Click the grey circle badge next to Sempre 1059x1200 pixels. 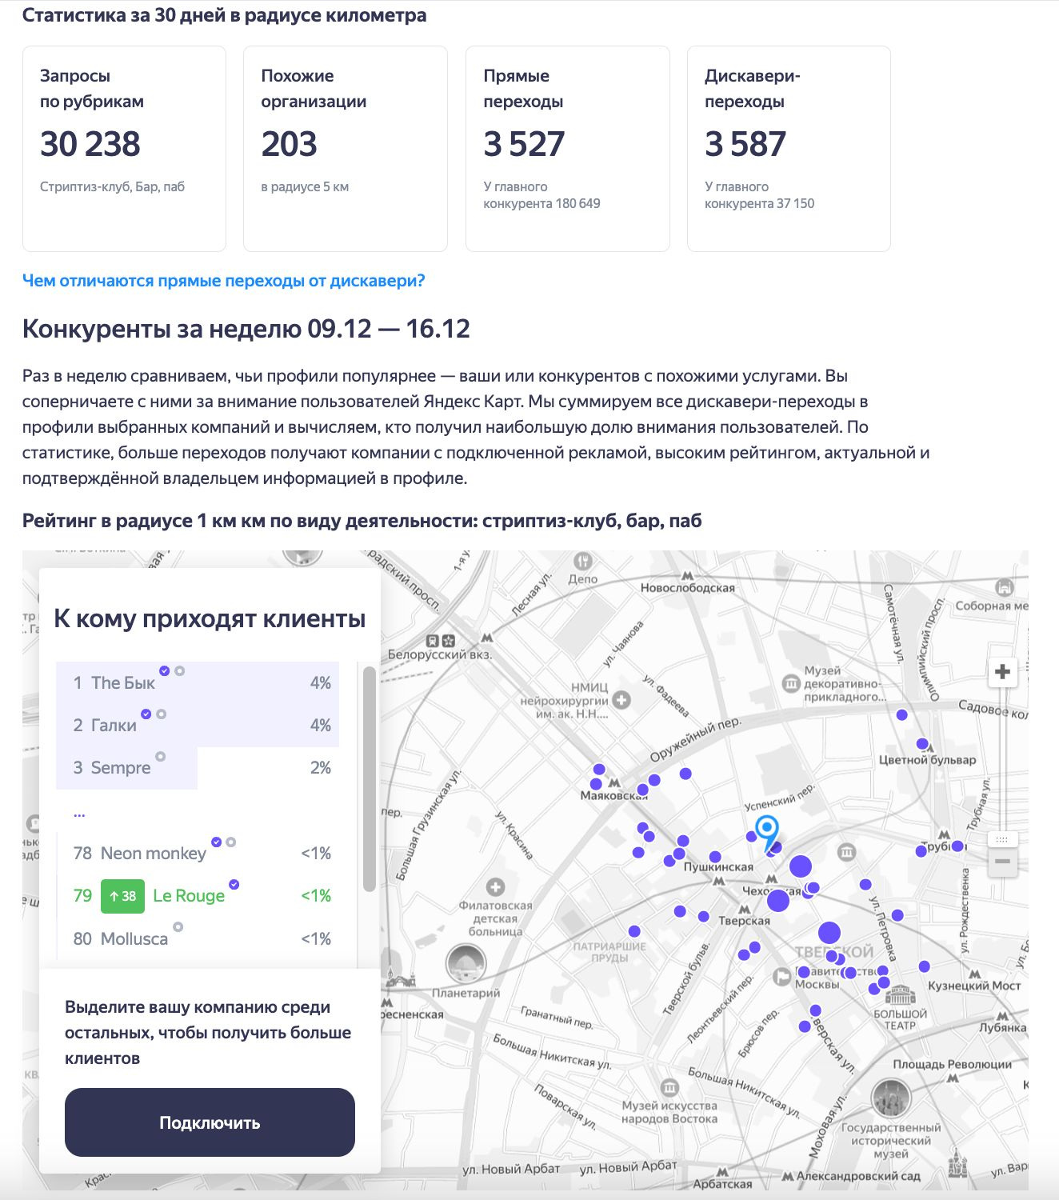pyautogui.click(x=160, y=756)
